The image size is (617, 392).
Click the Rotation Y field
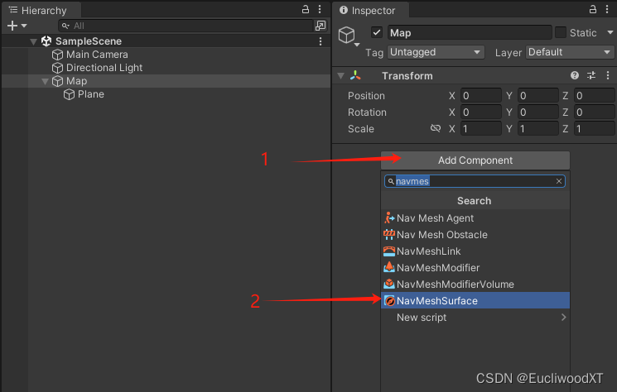point(537,112)
